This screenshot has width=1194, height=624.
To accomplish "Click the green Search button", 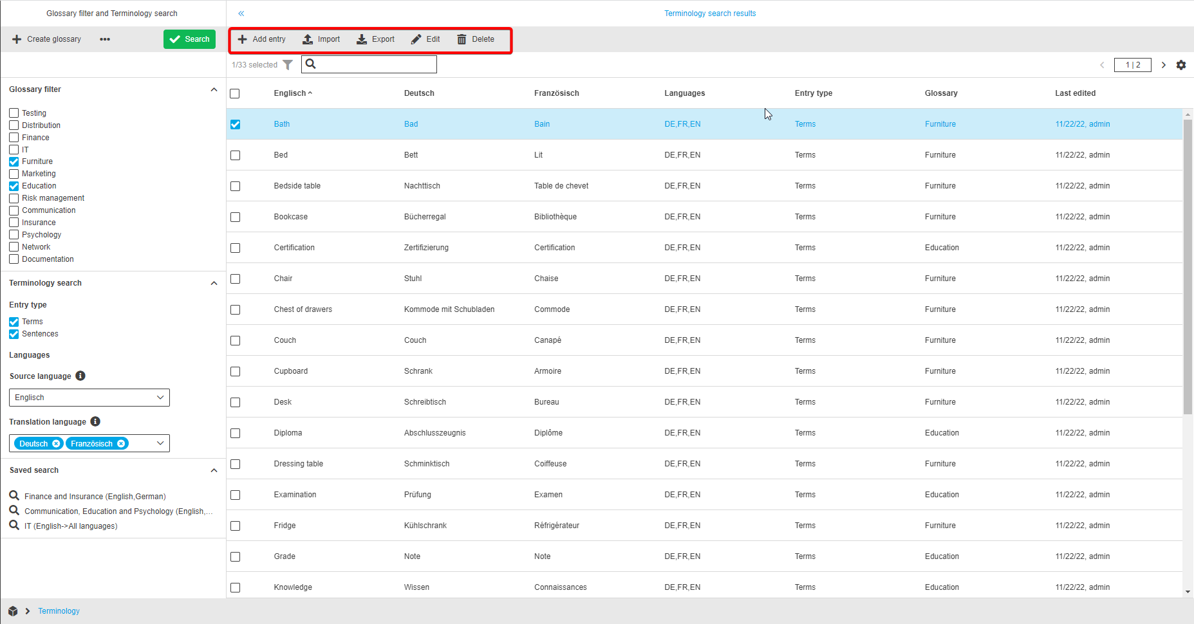I will tap(189, 39).
